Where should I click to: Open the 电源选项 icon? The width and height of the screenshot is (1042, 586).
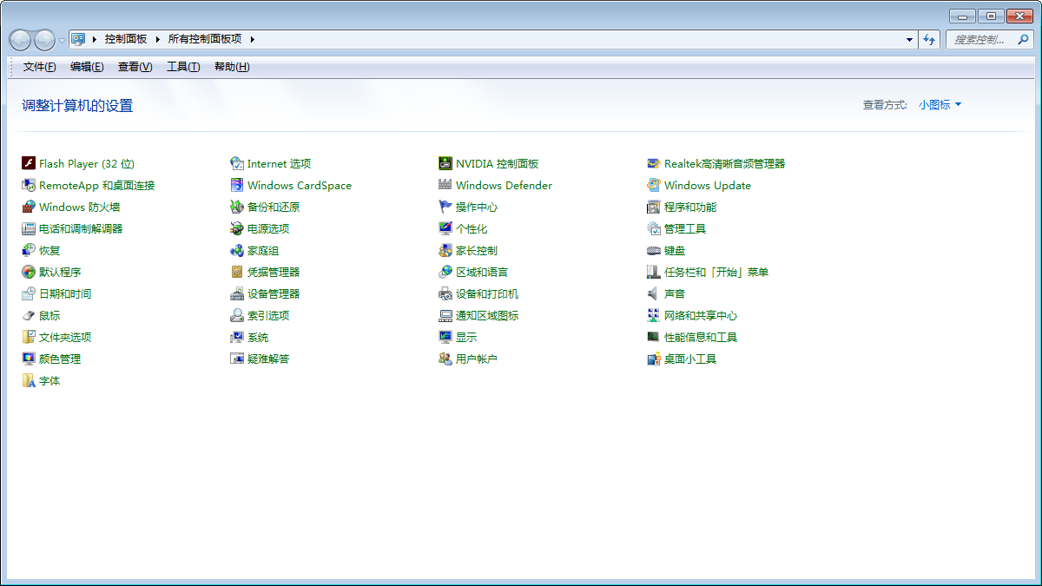(237, 228)
